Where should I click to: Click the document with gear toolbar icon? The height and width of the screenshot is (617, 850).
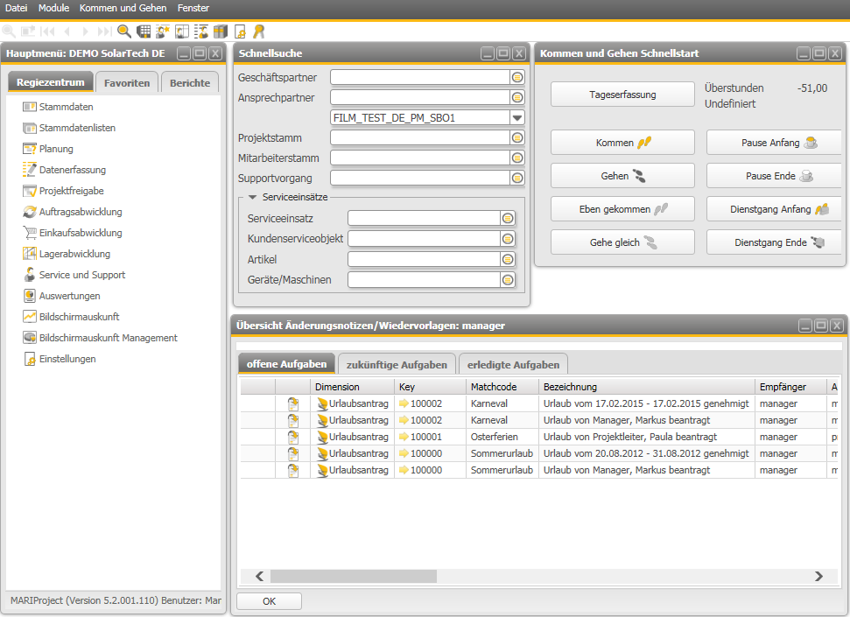(x=239, y=32)
